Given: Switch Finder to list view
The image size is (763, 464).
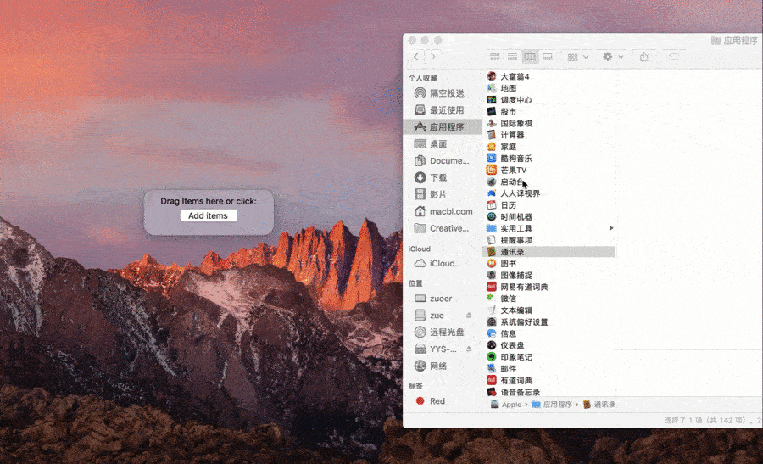Looking at the screenshot, I should click(x=512, y=57).
